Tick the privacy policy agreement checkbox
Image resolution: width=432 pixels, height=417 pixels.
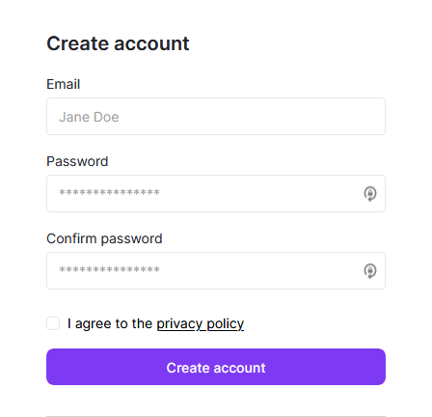coord(53,323)
